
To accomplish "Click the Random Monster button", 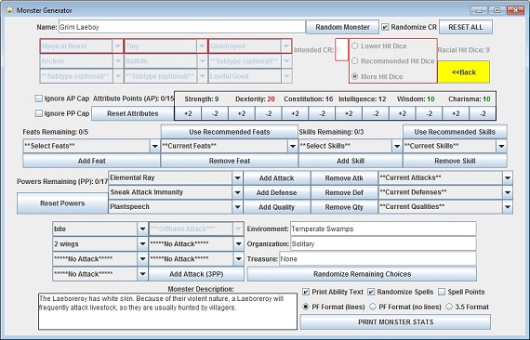I will (x=342, y=27).
